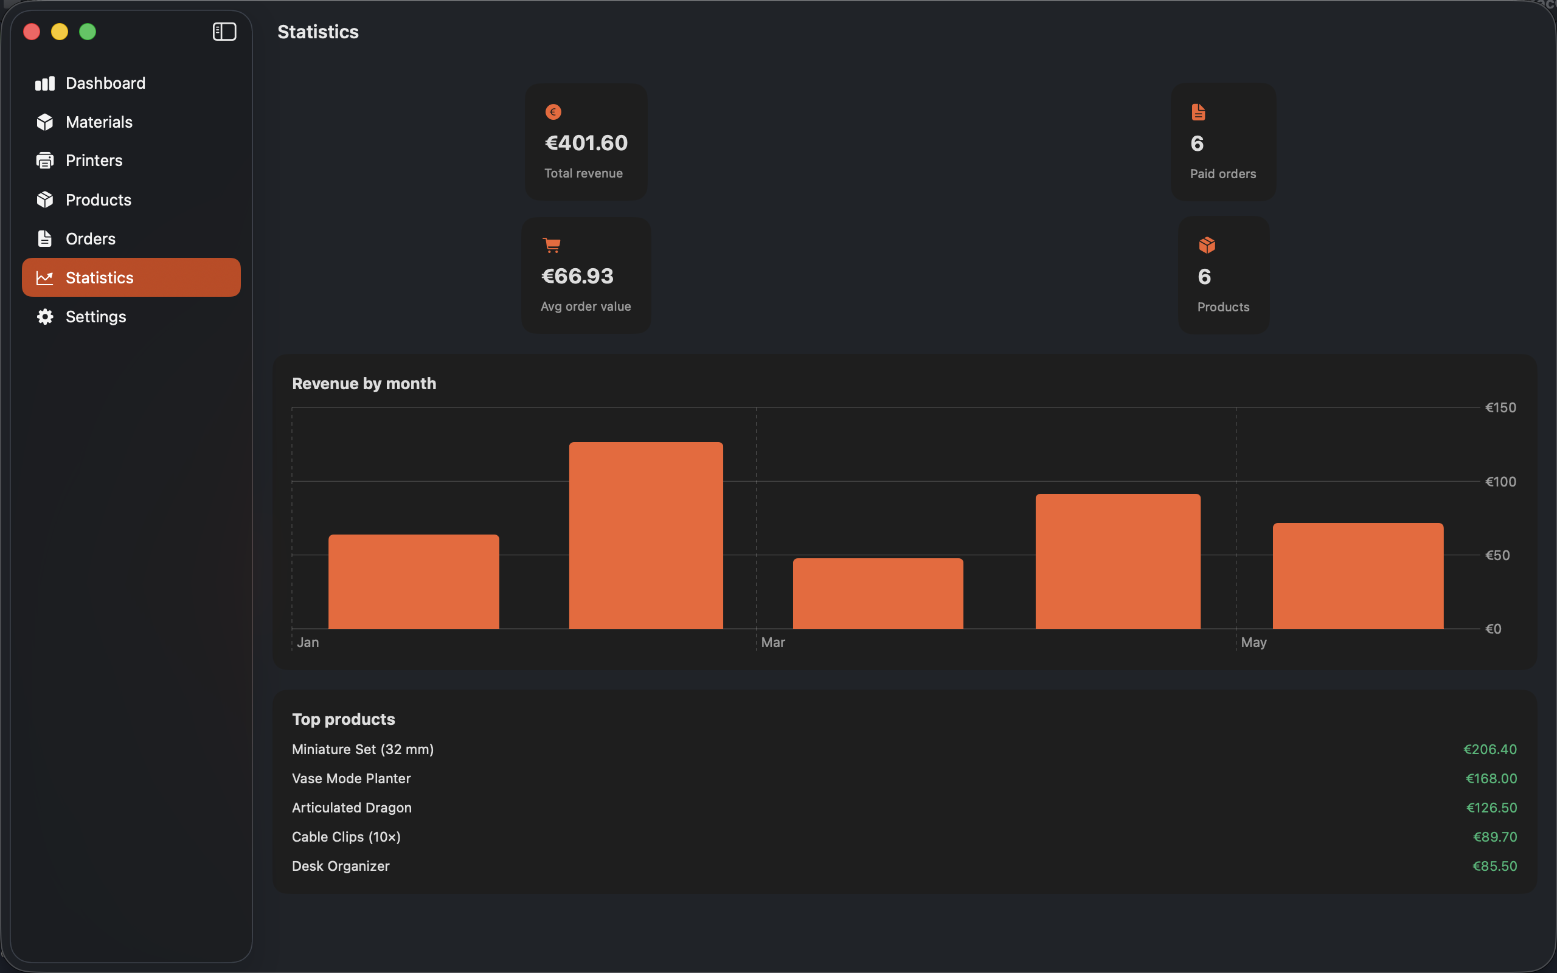
Task: Select Desk Organizer row
Action: pos(904,866)
